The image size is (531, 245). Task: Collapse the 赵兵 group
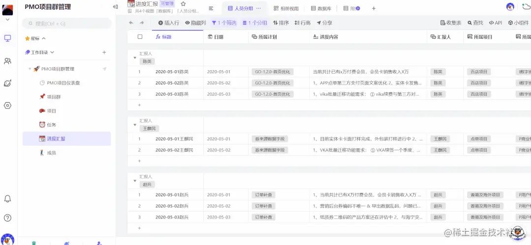135,181
